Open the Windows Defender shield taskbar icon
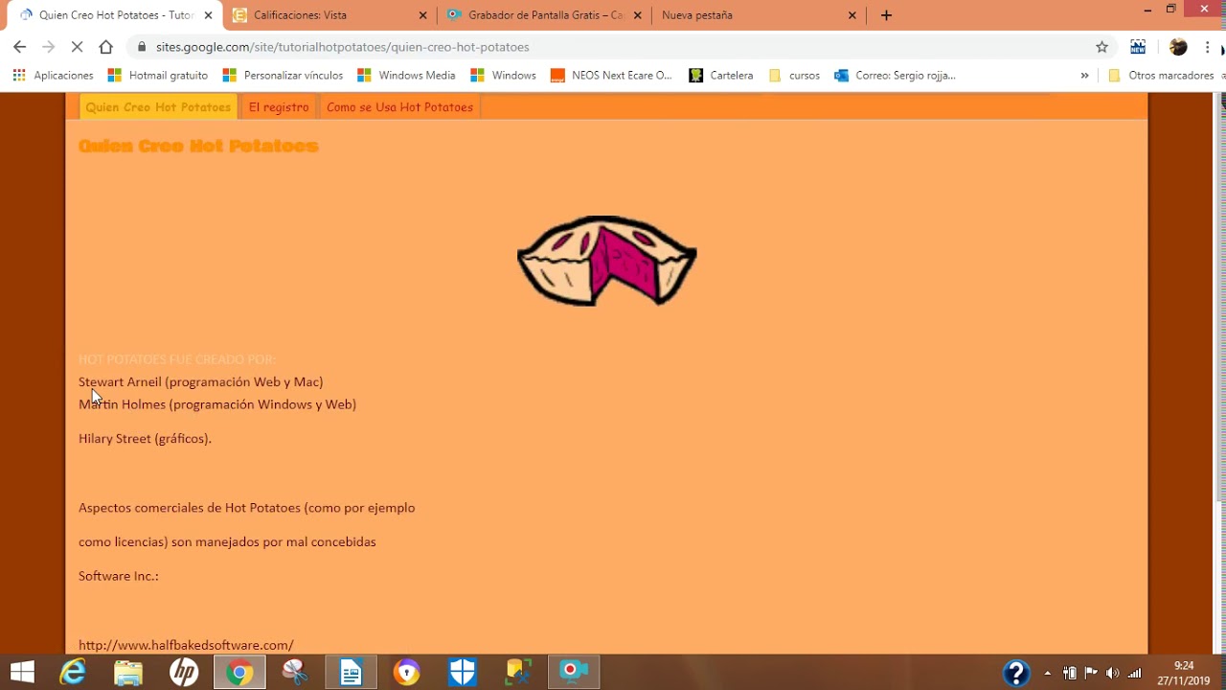Image resolution: width=1226 pixels, height=690 pixels. [463, 673]
